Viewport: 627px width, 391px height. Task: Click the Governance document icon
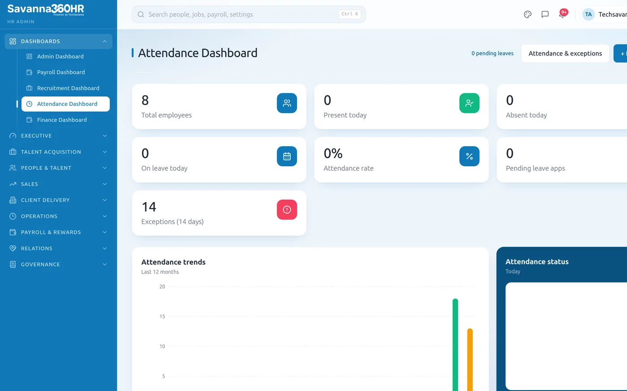13,265
